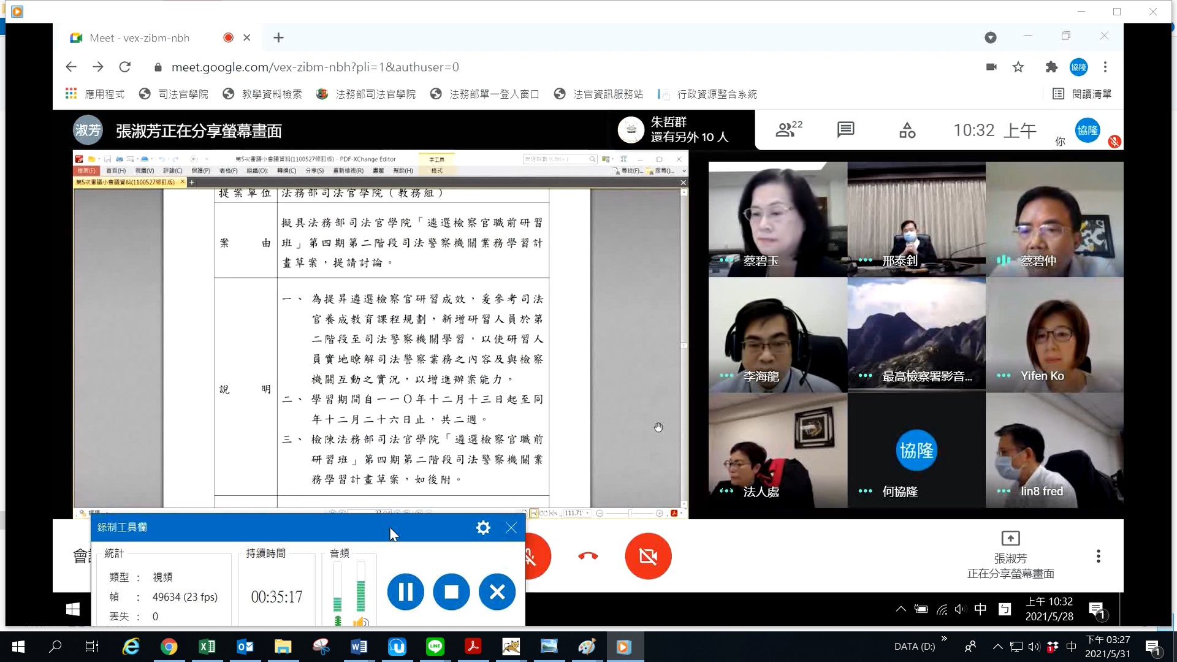The width and height of the screenshot is (1177, 662).
Task: Pause the screen recording
Action: 405,592
